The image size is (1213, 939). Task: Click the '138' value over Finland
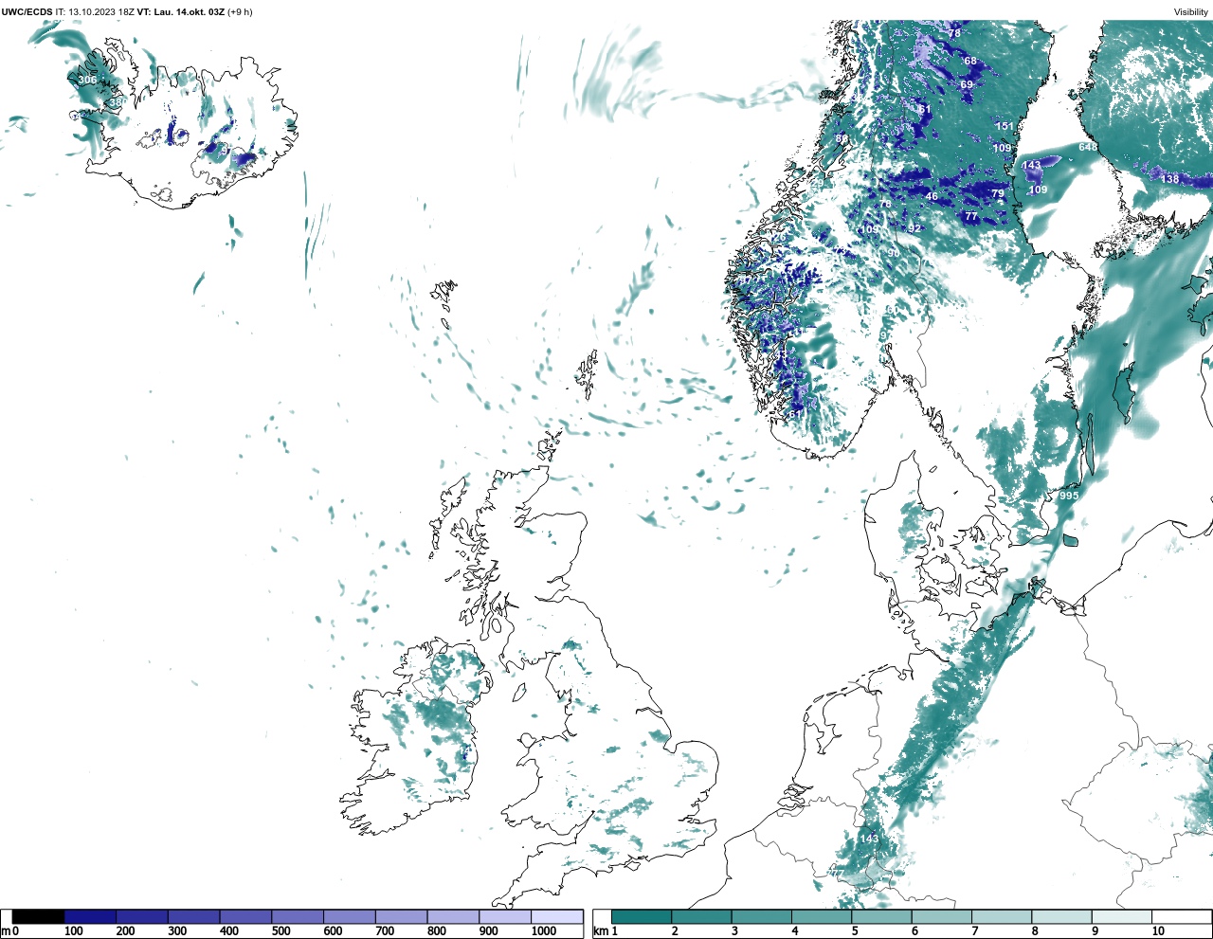[x=1170, y=179]
